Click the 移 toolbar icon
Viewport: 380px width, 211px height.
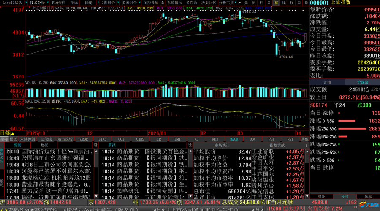point(291,3)
